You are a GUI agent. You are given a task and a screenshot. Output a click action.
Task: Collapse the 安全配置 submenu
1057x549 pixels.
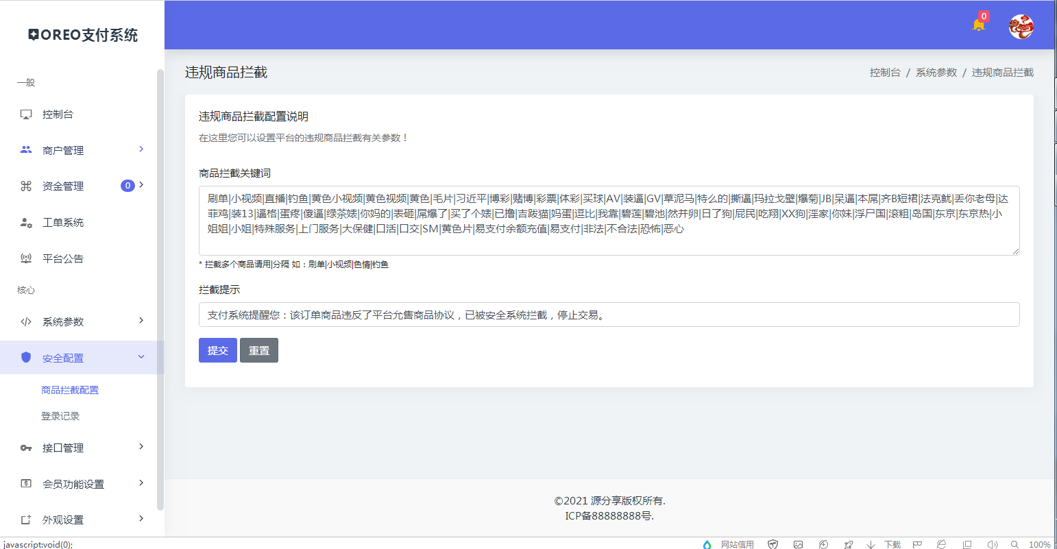pos(141,356)
